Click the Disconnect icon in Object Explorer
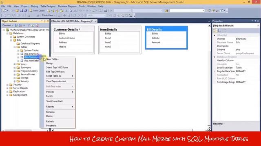 (x=20, y=25)
